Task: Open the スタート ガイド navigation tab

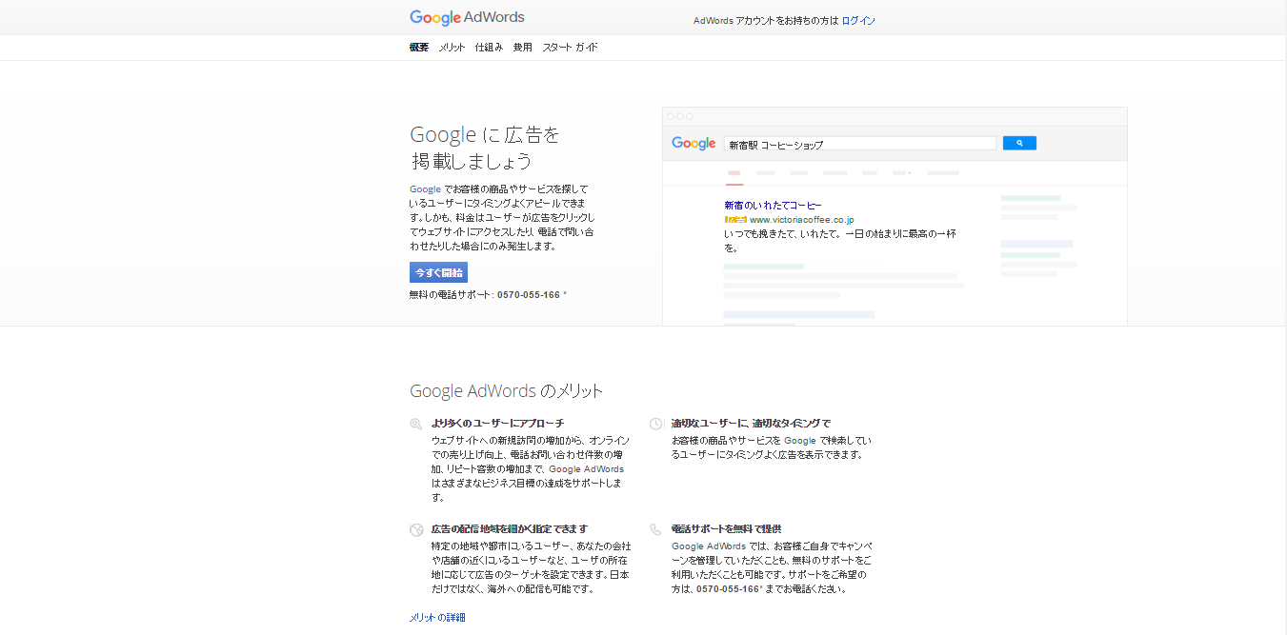Action: coord(570,48)
